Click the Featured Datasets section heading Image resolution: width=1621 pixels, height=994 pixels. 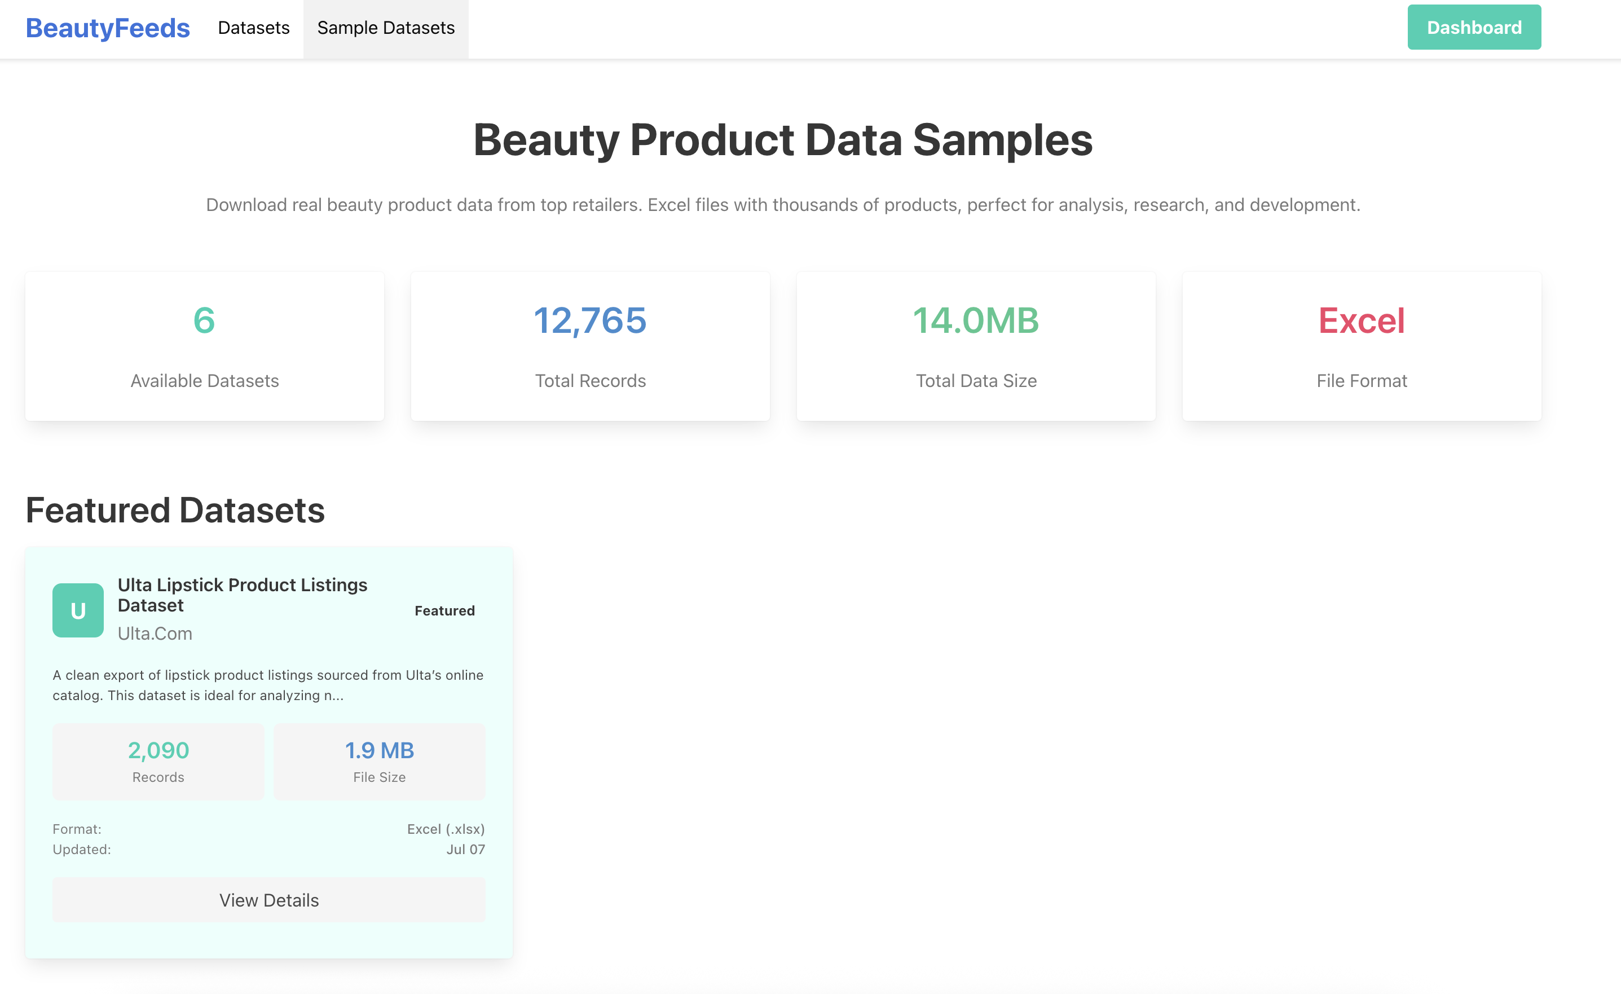coord(175,509)
